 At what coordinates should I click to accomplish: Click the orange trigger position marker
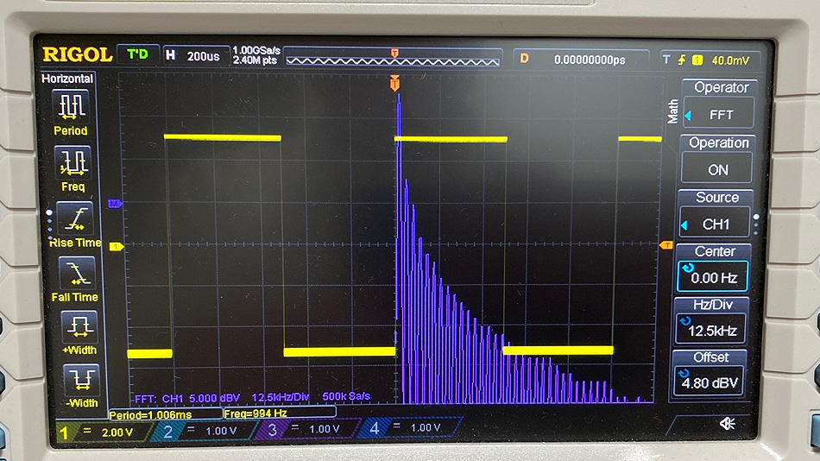(394, 83)
